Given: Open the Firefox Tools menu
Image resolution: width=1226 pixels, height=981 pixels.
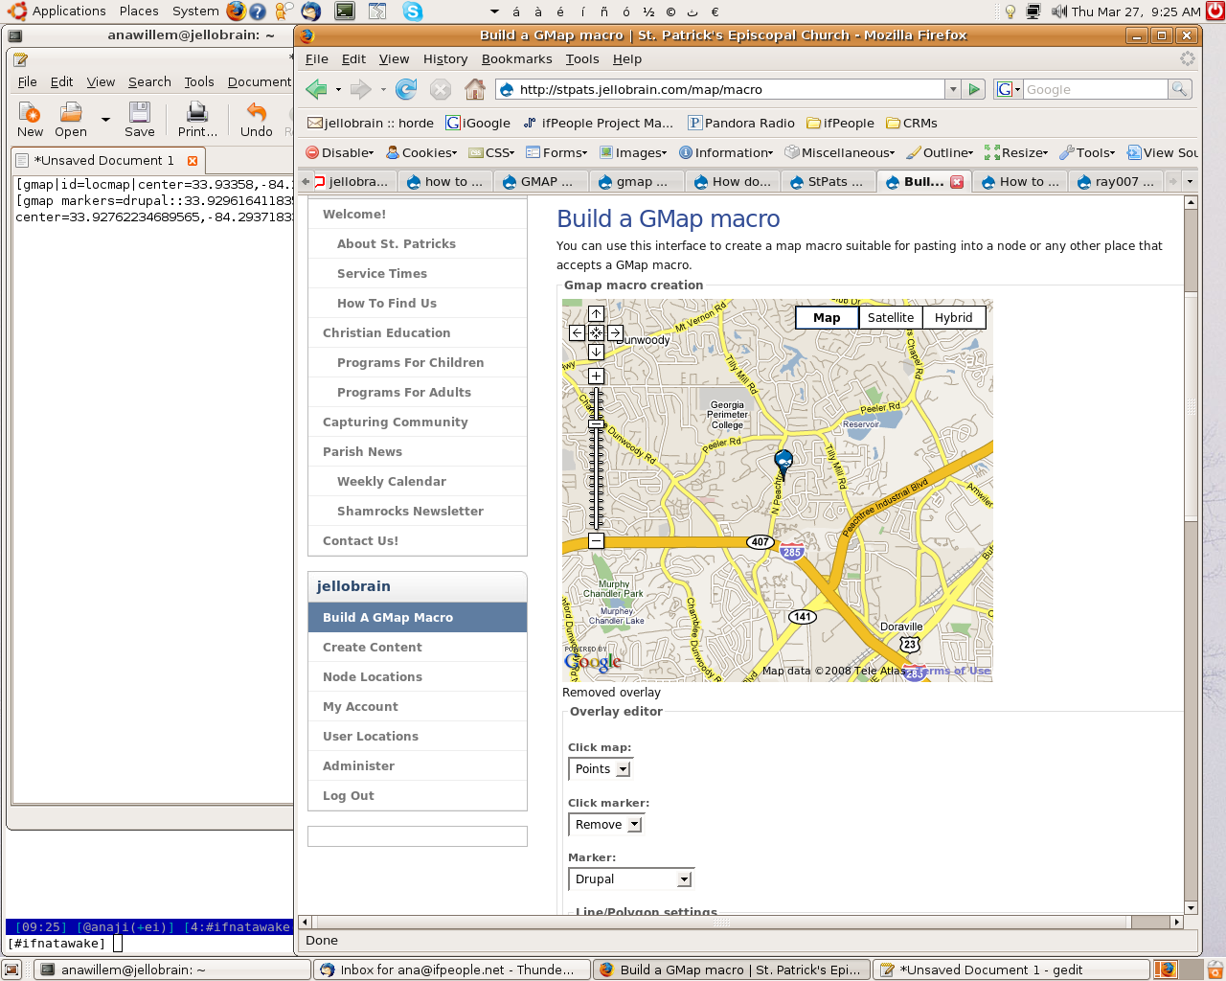Looking at the screenshot, I should (582, 59).
